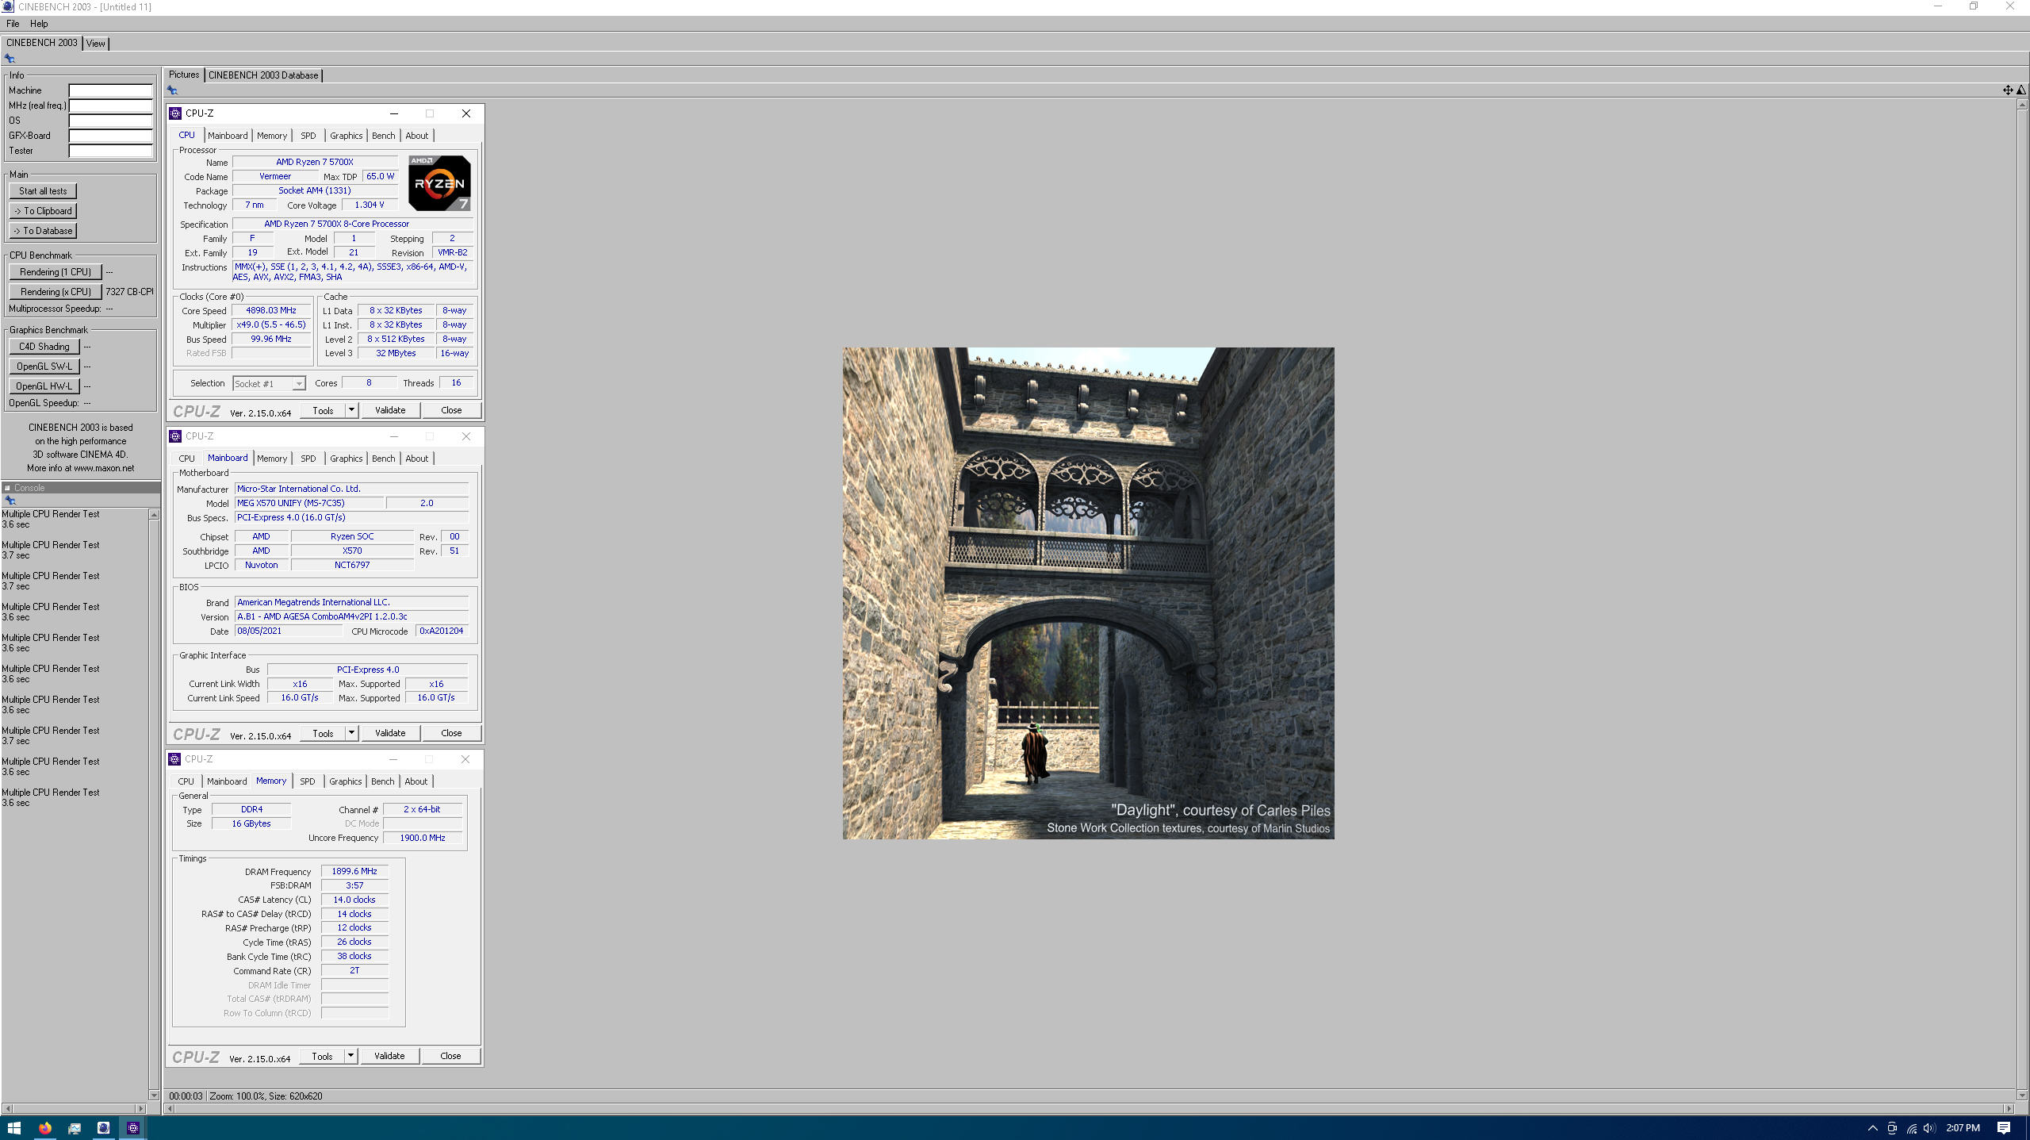
Task: Click the taskbar clock showing 2:07 PM
Action: [1963, 1128]
